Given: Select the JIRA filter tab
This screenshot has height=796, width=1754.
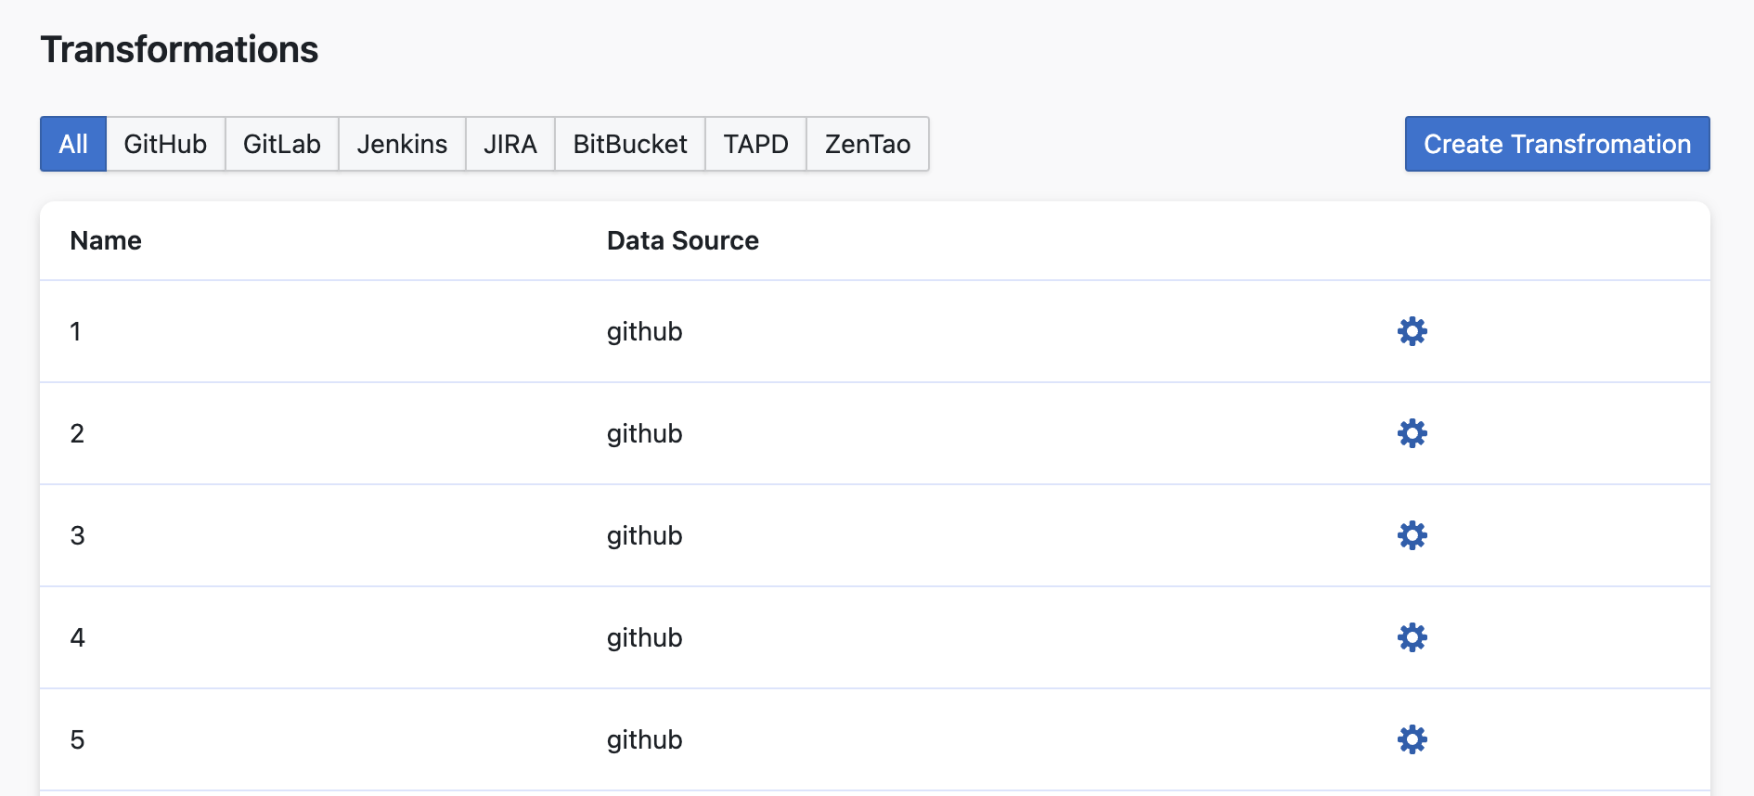Looking at the screenshot, I should coord(509,144).
